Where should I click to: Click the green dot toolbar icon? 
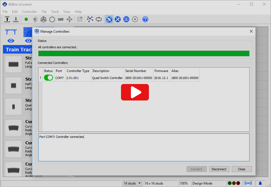point(26,19)
